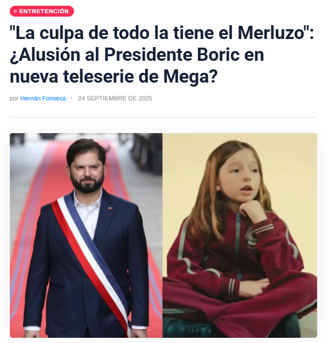Click the dot separator before the date
327x343 pixels.
coord(72,99)
